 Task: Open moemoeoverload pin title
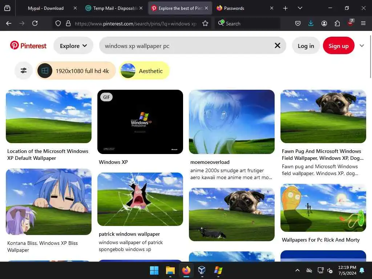(x=210, y=162)
